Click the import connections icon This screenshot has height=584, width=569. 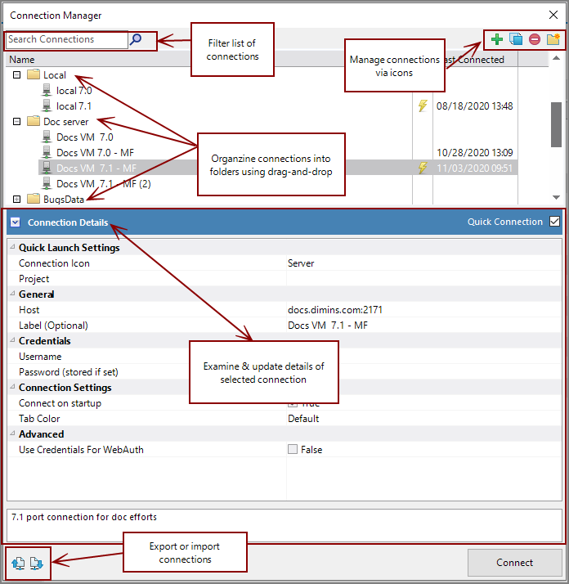[x=37, y=563]
